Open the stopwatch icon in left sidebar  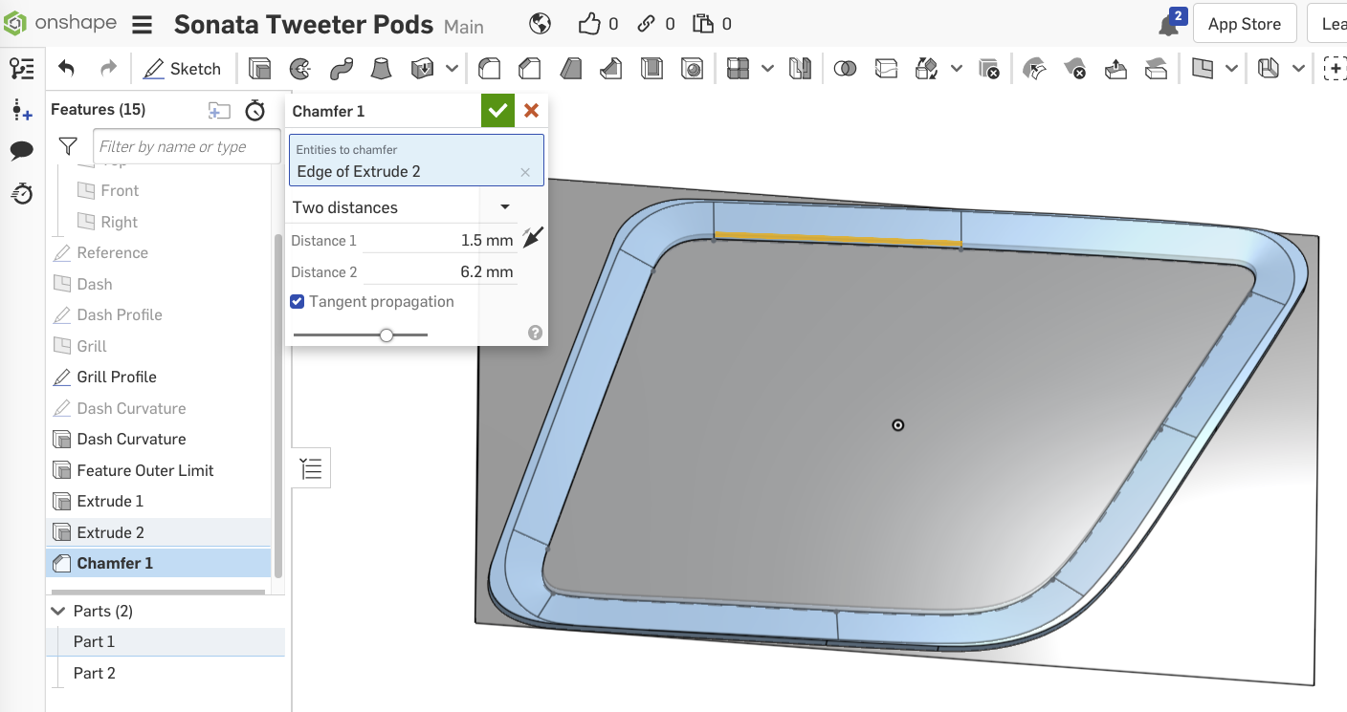coord(21,193)
